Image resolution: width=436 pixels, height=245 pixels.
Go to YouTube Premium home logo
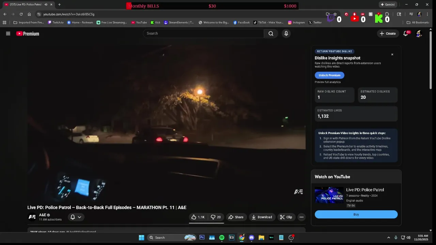pyautogui.click(x=28, y=33)
